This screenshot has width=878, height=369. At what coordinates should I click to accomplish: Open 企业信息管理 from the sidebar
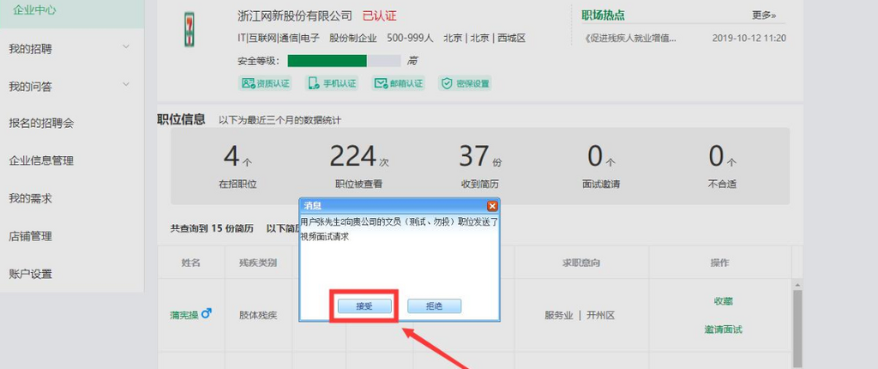point(41,160)
